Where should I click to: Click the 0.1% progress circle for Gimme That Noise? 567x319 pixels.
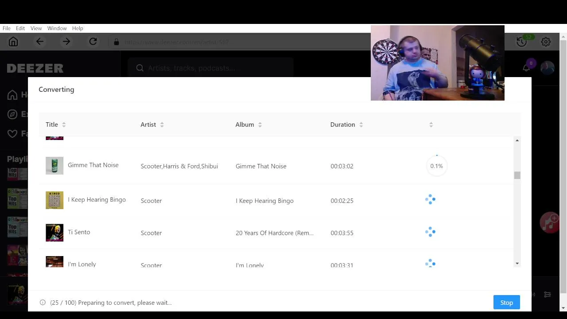click(x=436, y=166)
